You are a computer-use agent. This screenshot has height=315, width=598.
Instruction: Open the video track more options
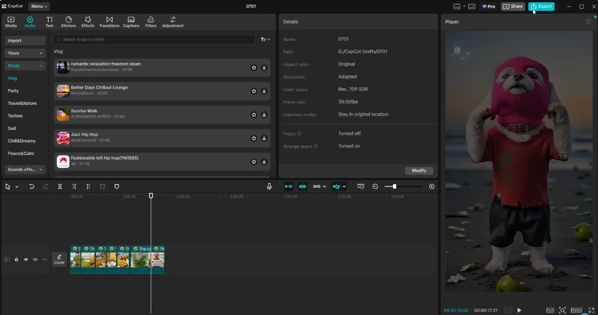tap(45, 260)
